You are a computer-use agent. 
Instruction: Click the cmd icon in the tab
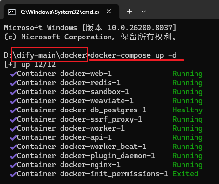click(x=12, y=12)
